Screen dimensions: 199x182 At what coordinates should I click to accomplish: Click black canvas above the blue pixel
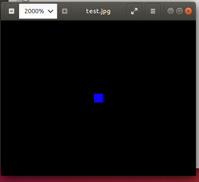point(98,57)
